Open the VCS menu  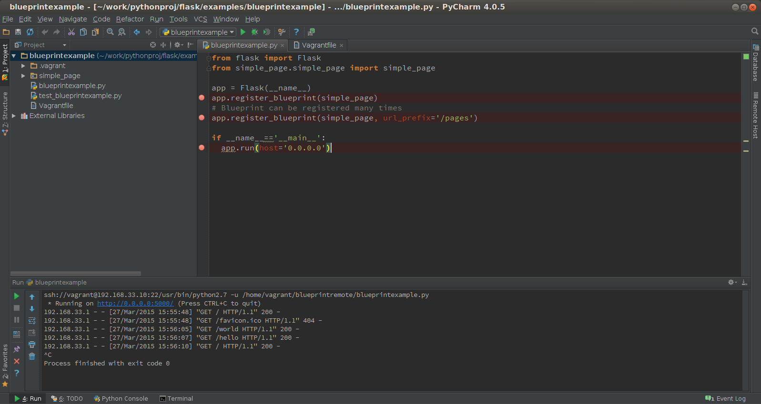(201, 19)
